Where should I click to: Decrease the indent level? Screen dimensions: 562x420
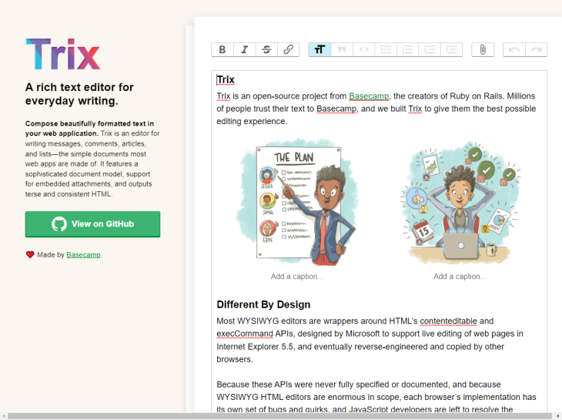(430, 49)
